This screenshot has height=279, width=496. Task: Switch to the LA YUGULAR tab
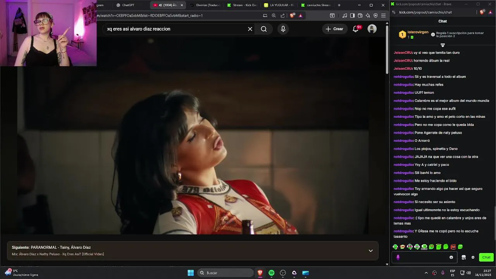click(279, 5)
